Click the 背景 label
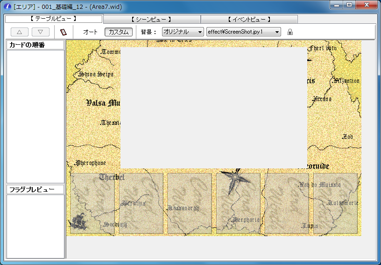Screen dimensions: 381x265 (x=148, y=32)
